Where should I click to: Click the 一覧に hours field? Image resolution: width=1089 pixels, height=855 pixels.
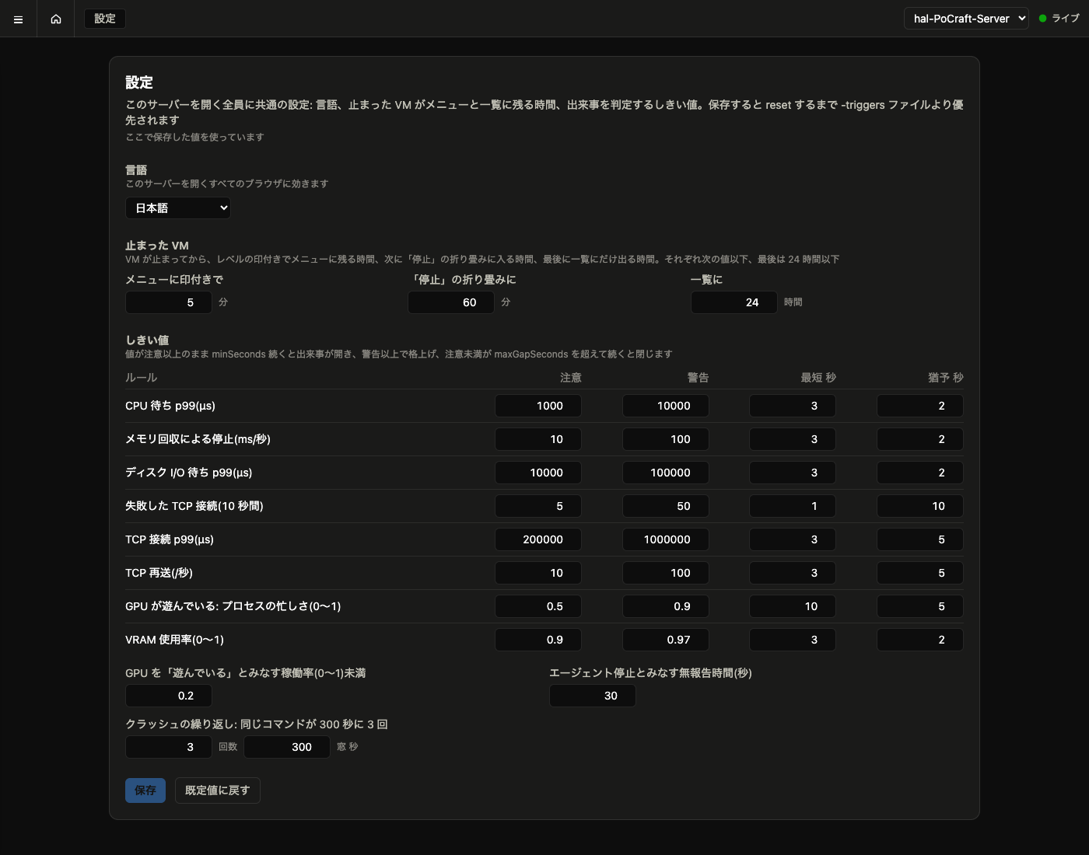[x=734, y=302]
